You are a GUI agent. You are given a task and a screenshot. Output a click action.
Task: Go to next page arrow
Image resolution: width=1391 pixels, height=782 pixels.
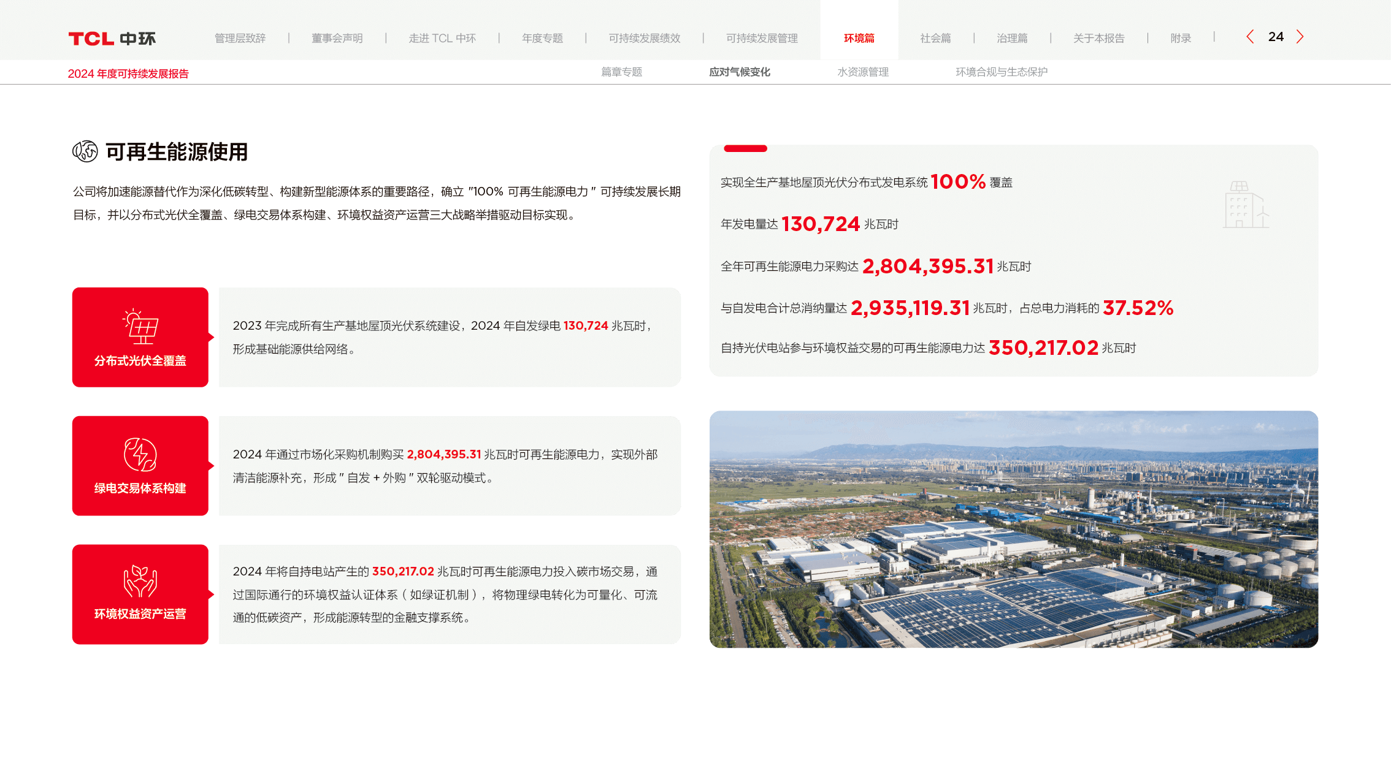pos(1300,37)
